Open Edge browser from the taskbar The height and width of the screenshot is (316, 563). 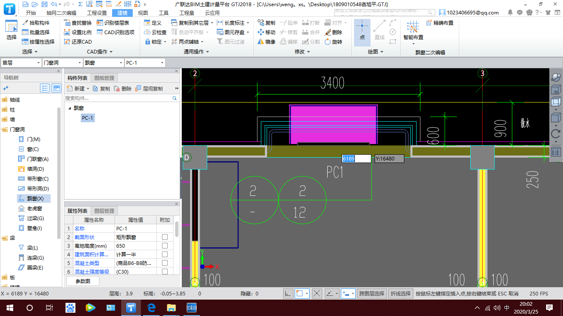[x=151, y=307]
